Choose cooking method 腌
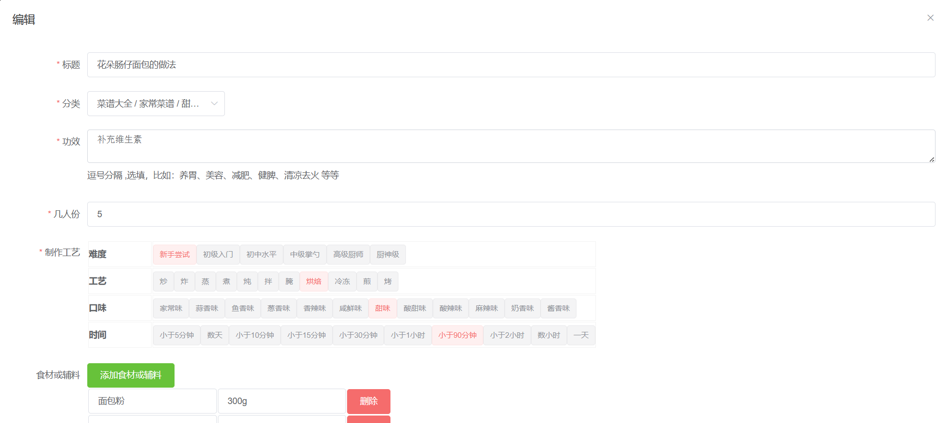Screen dimensions: 942x423 tap(289, 282)
